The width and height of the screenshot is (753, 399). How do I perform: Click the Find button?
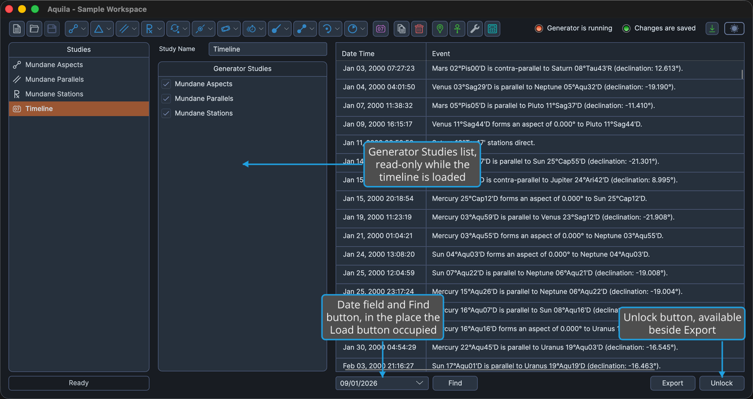coord(455,383)
